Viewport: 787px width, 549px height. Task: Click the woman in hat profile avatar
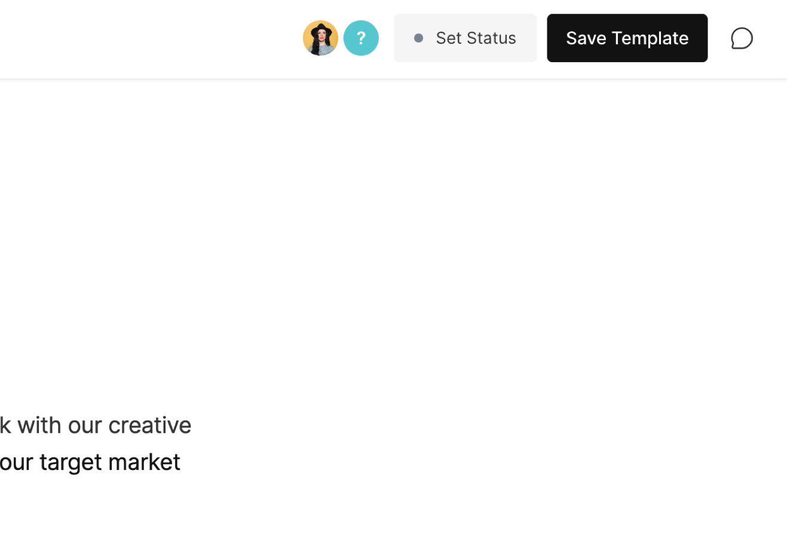[x=320, y=38]
